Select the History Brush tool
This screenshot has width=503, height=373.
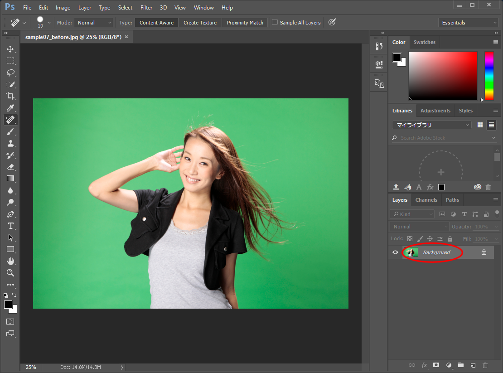click(10, 155)
